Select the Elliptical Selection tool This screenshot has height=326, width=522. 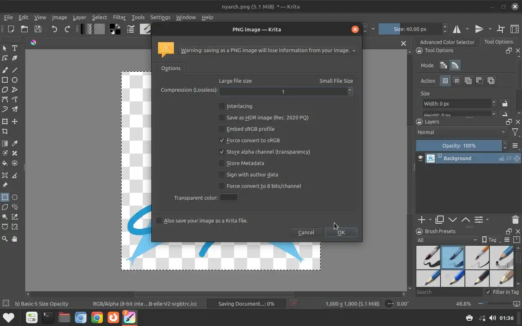click(15, 197)
